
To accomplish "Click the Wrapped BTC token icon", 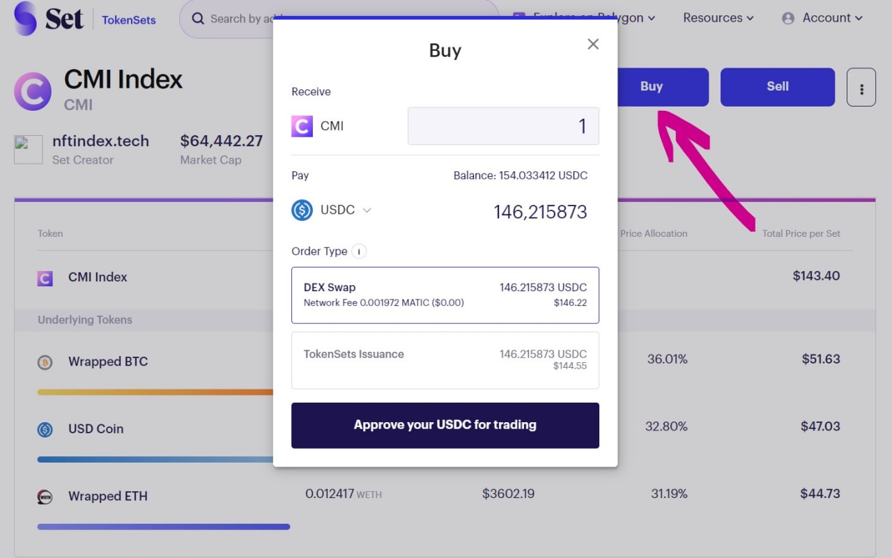I will 45,362.
